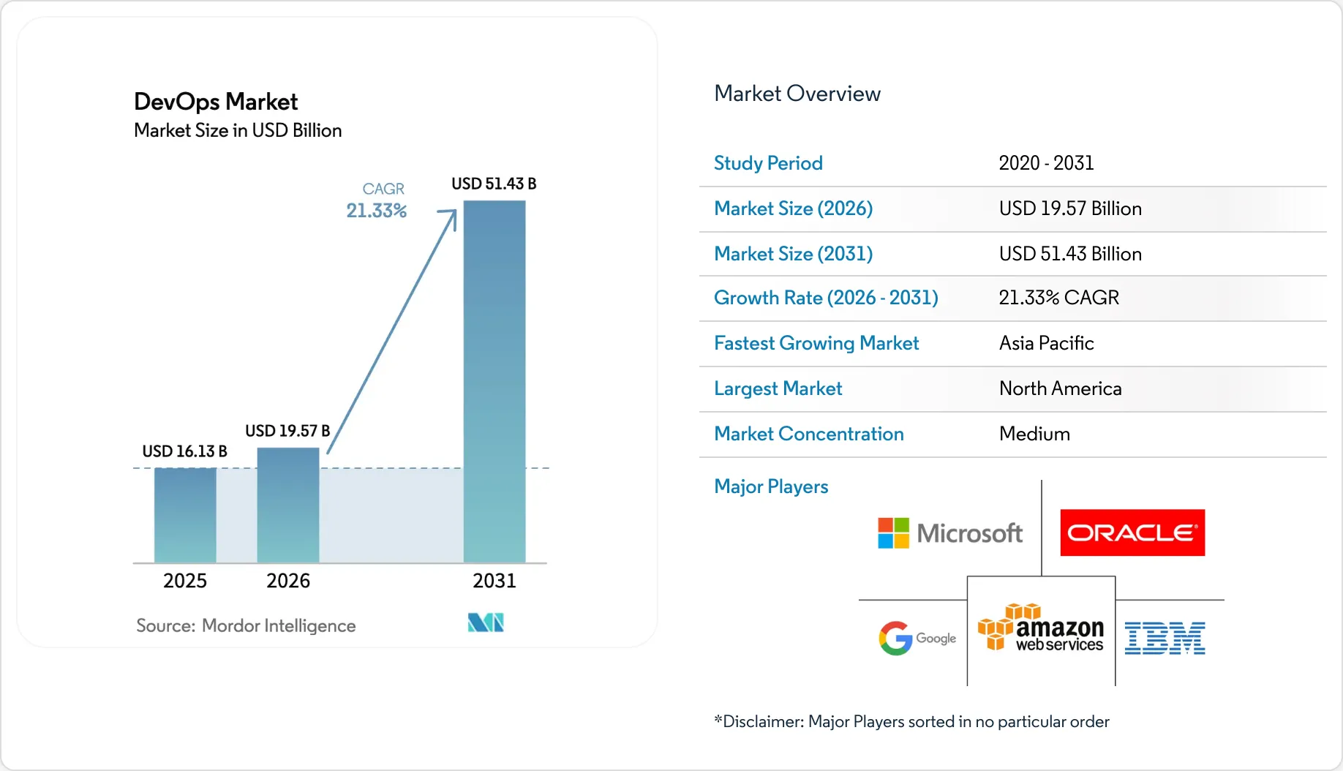Click the 'Market Size (2026)' label
The height and width of the screenshot is (771, 1343).
[x=794, y=208]
